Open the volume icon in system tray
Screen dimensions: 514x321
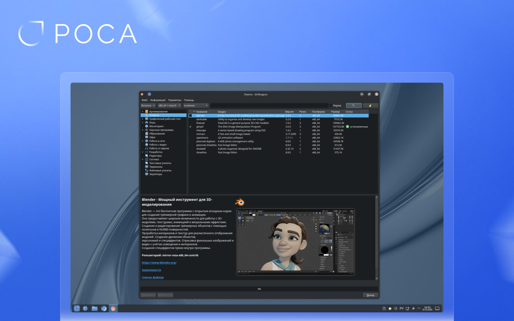pos(395,308)
